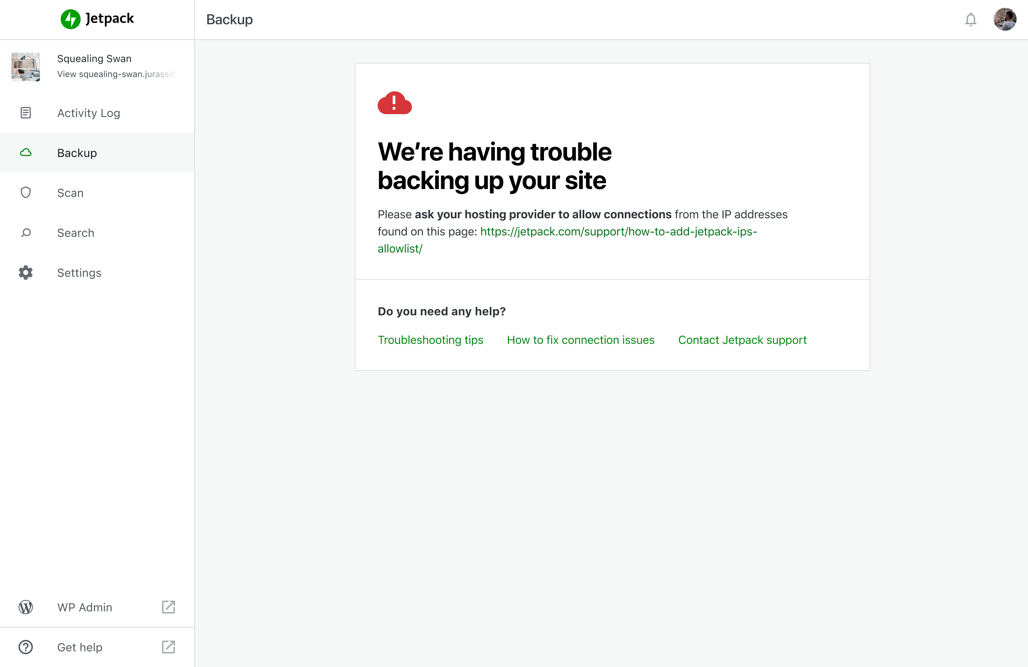Select the Scan shield icon
This screenshot has height=667, width=1028.
pos(25,193)
